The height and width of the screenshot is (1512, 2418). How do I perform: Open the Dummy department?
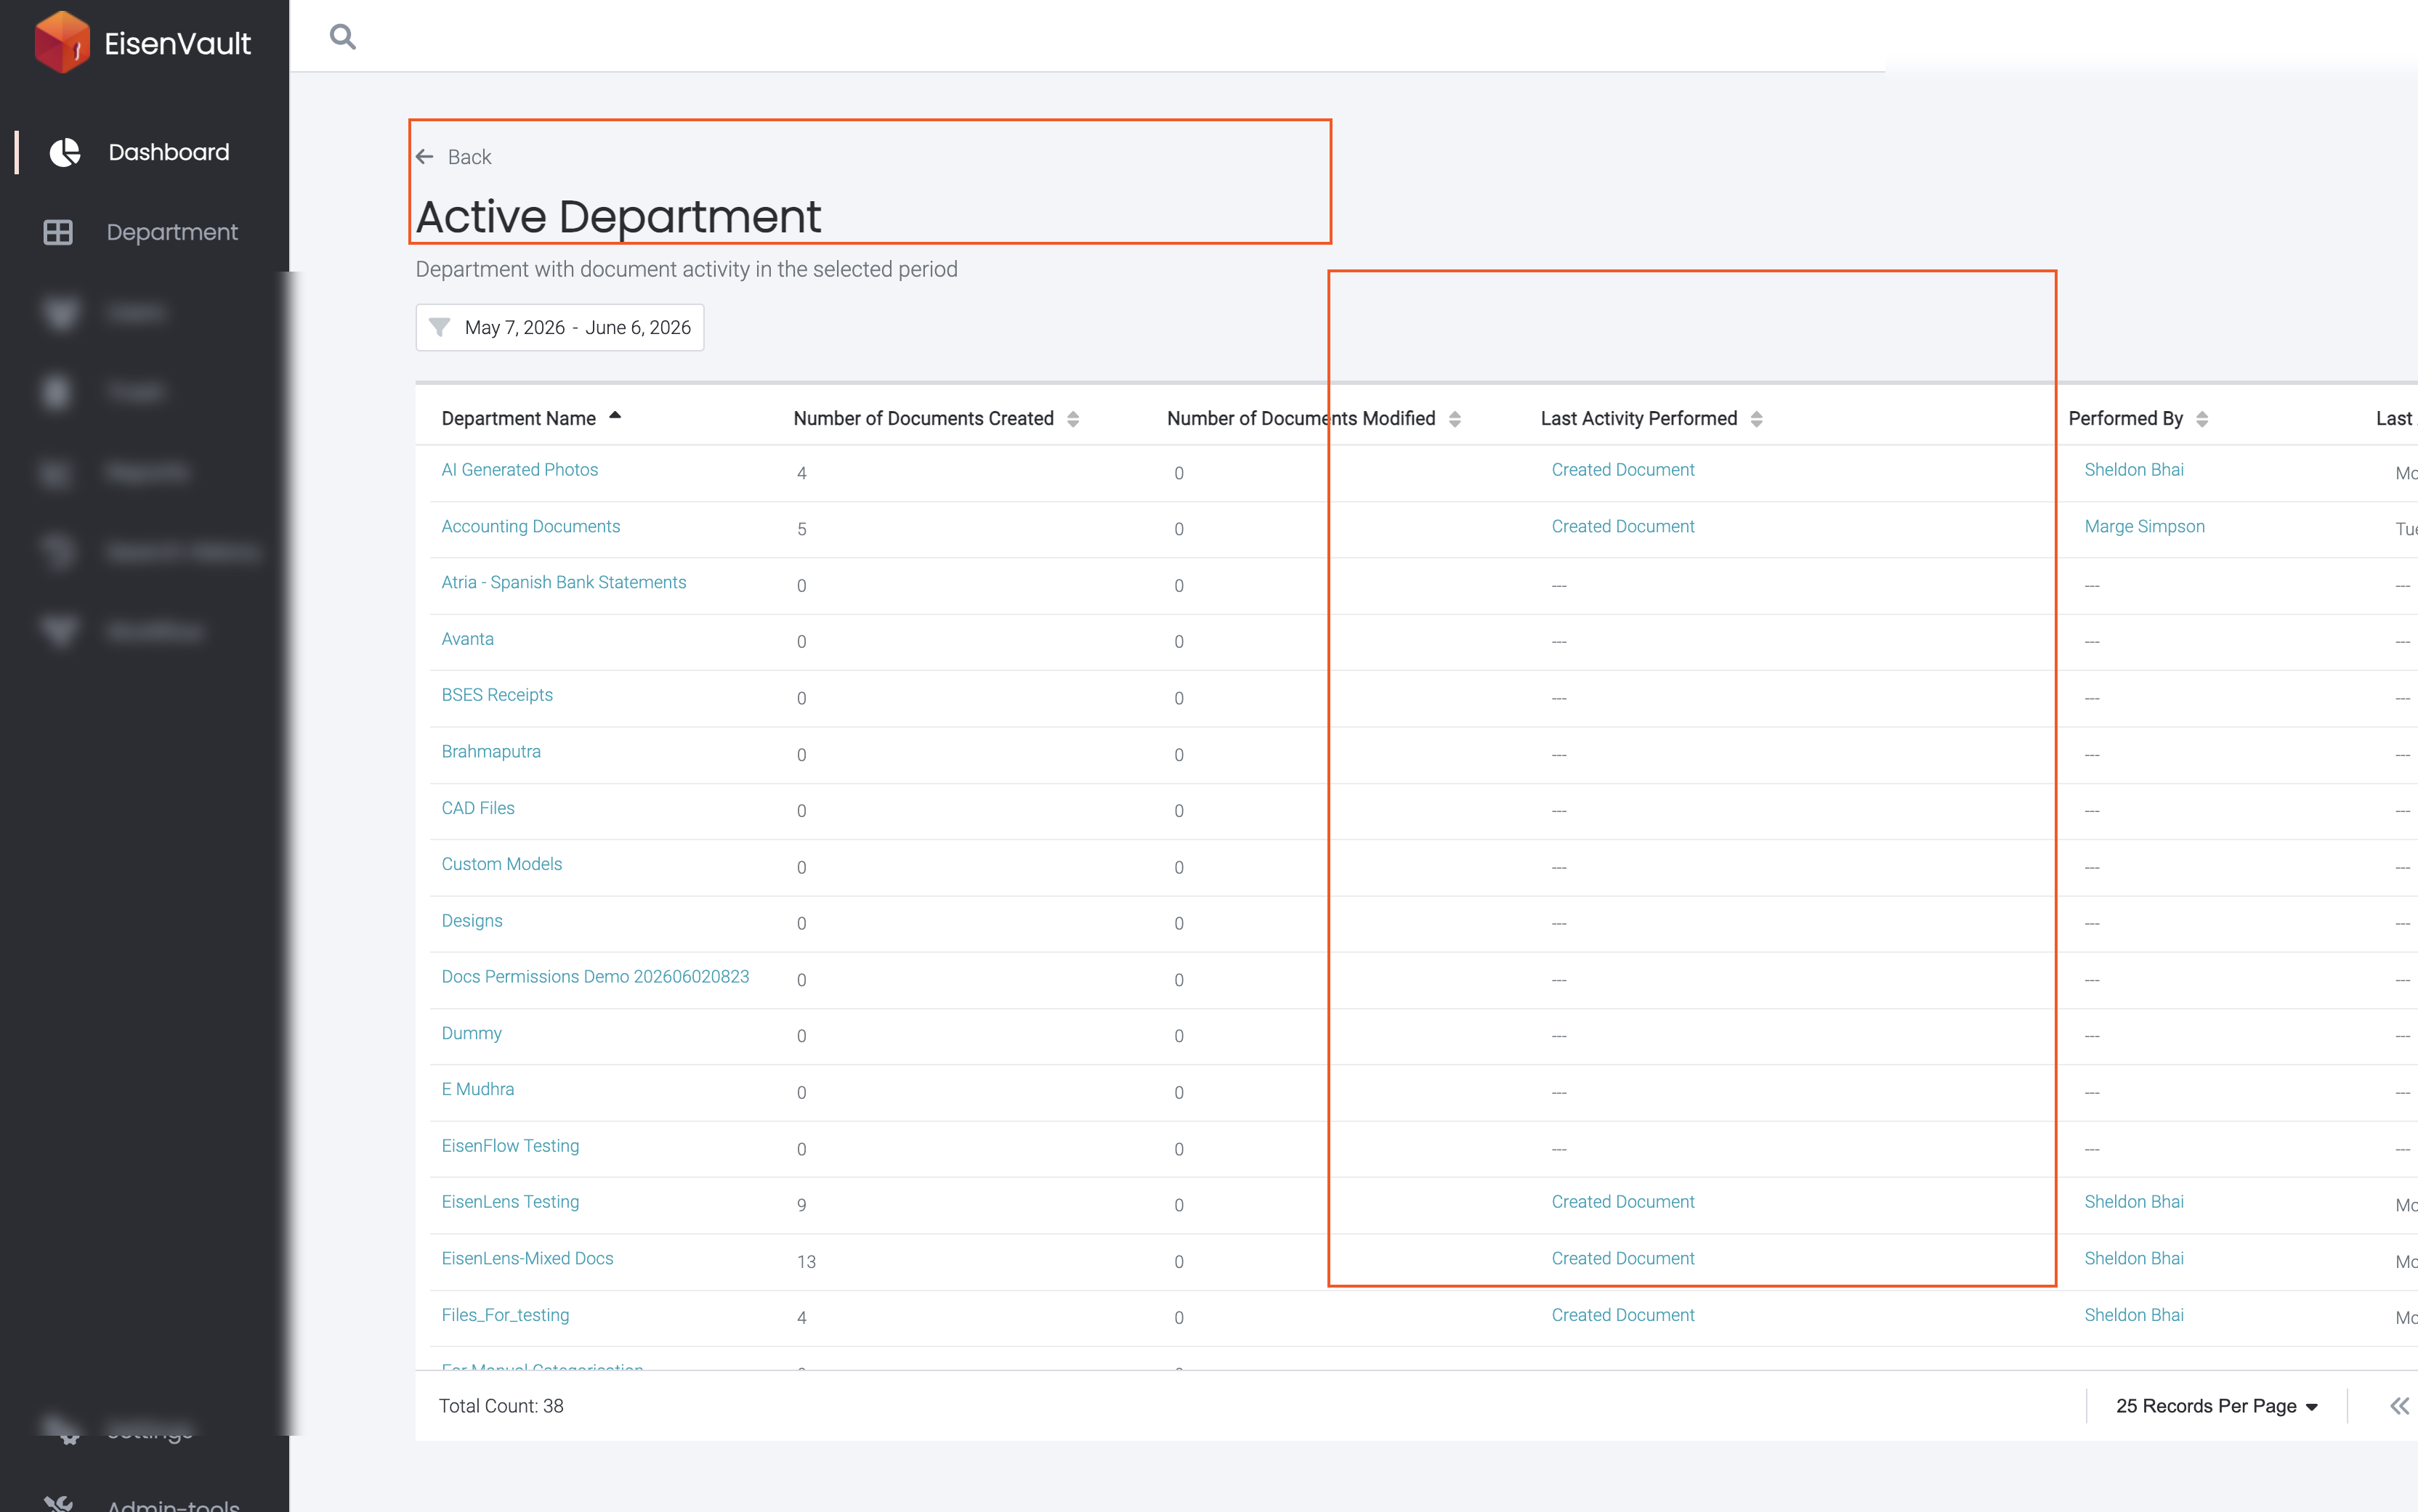(472, 1033)
